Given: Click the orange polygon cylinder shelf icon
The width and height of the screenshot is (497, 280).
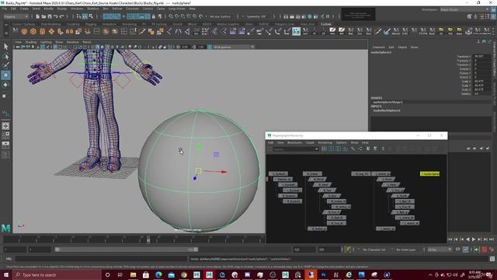Looking at the screenshot, I should coord(42,31).
